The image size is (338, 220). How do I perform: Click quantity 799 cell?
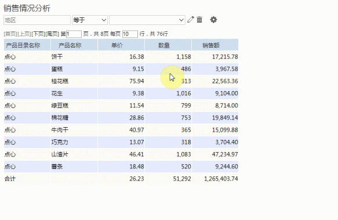[168, 106]
